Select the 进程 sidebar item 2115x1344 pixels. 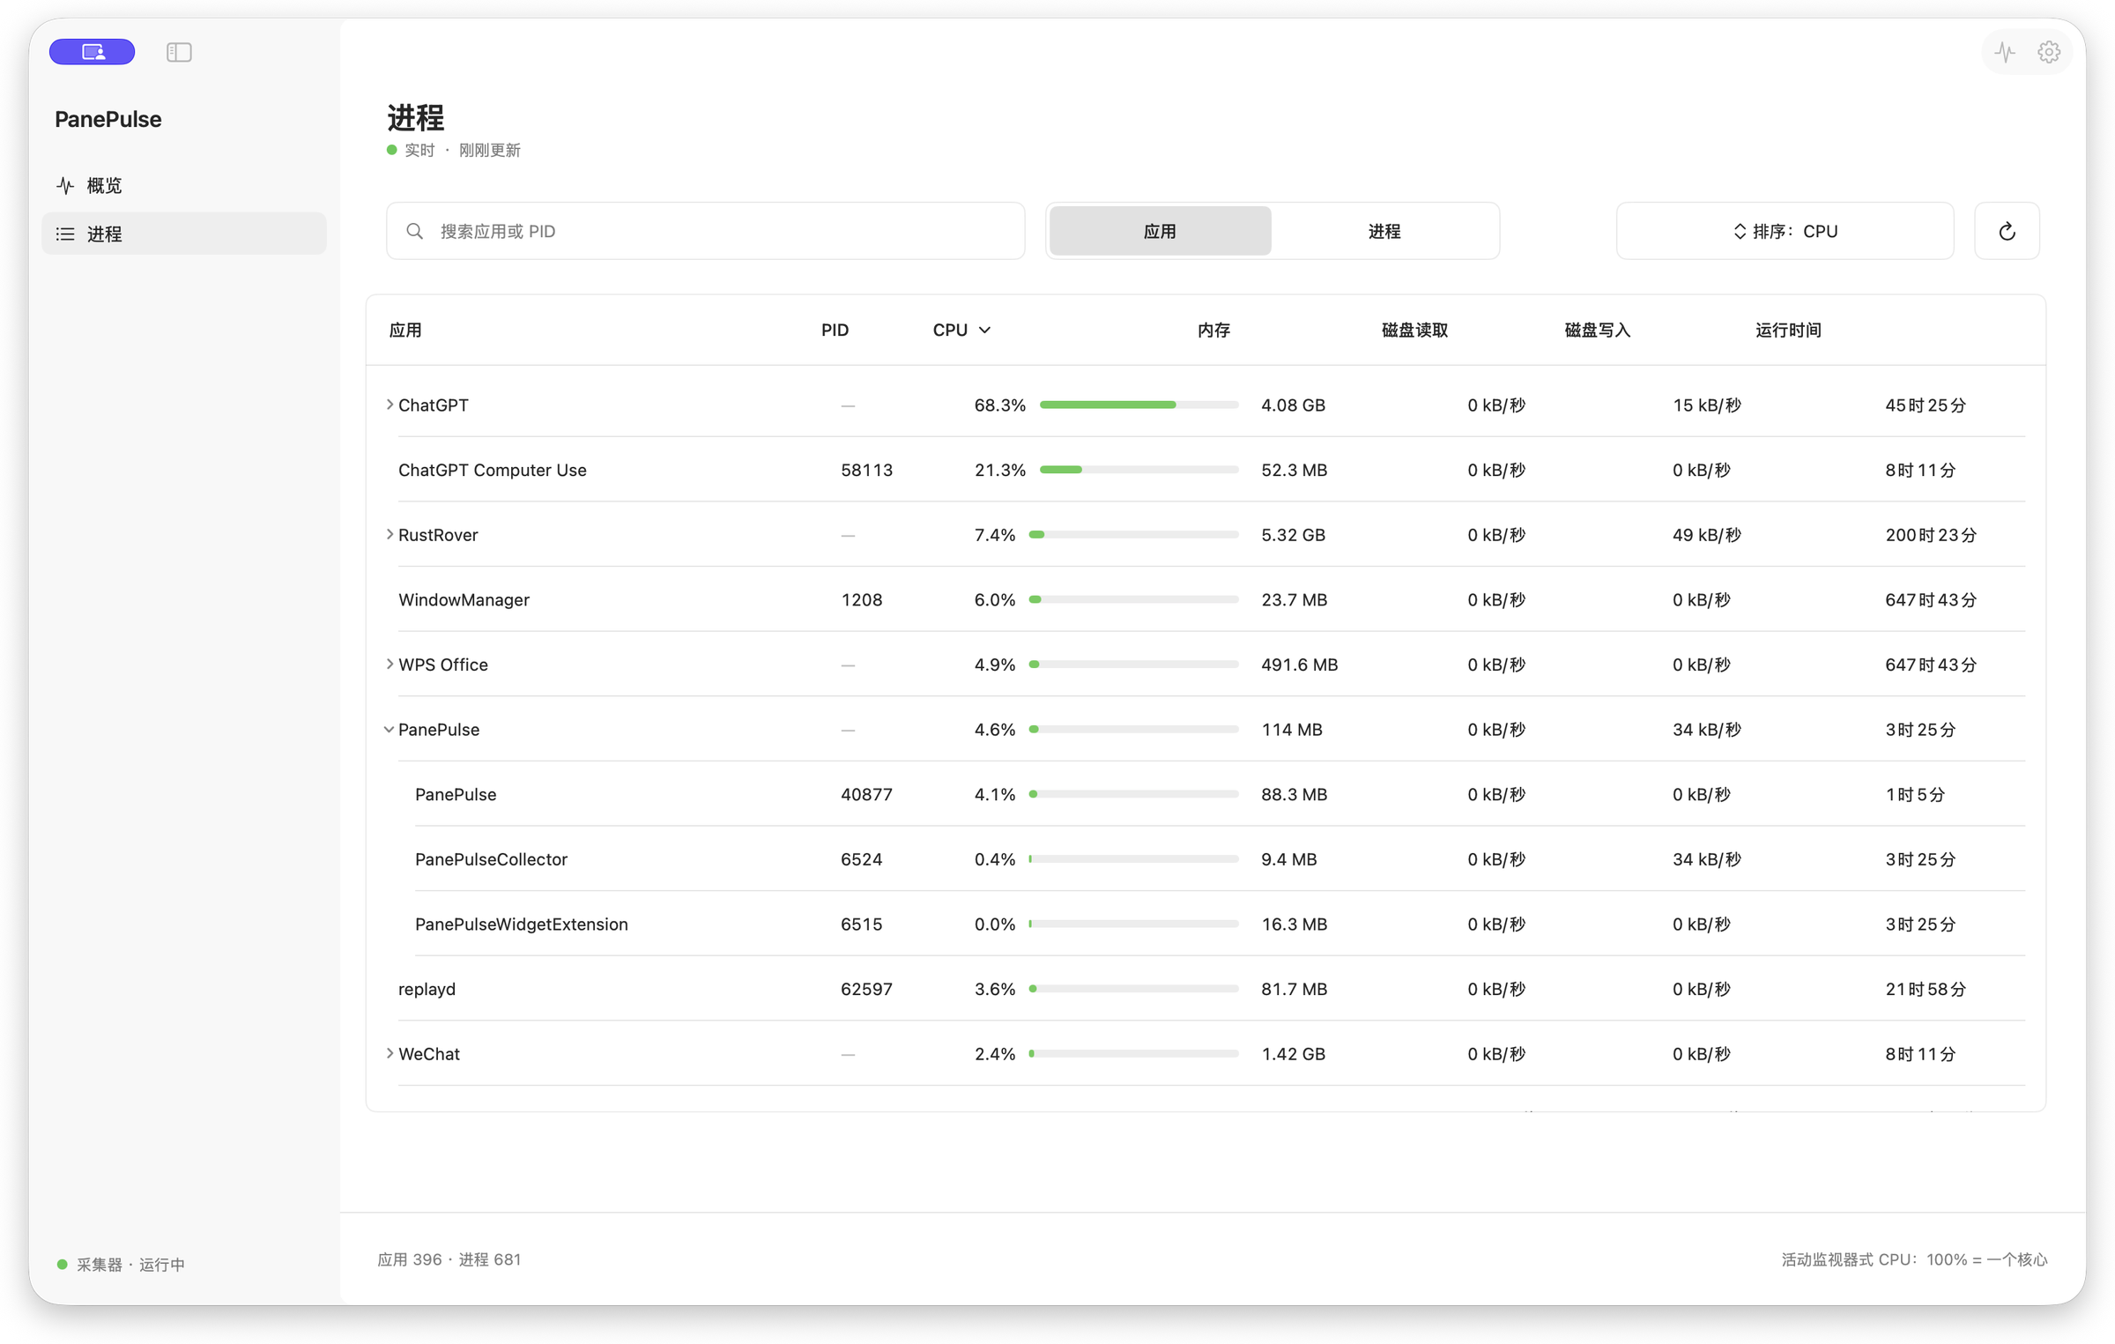point(183,234)
